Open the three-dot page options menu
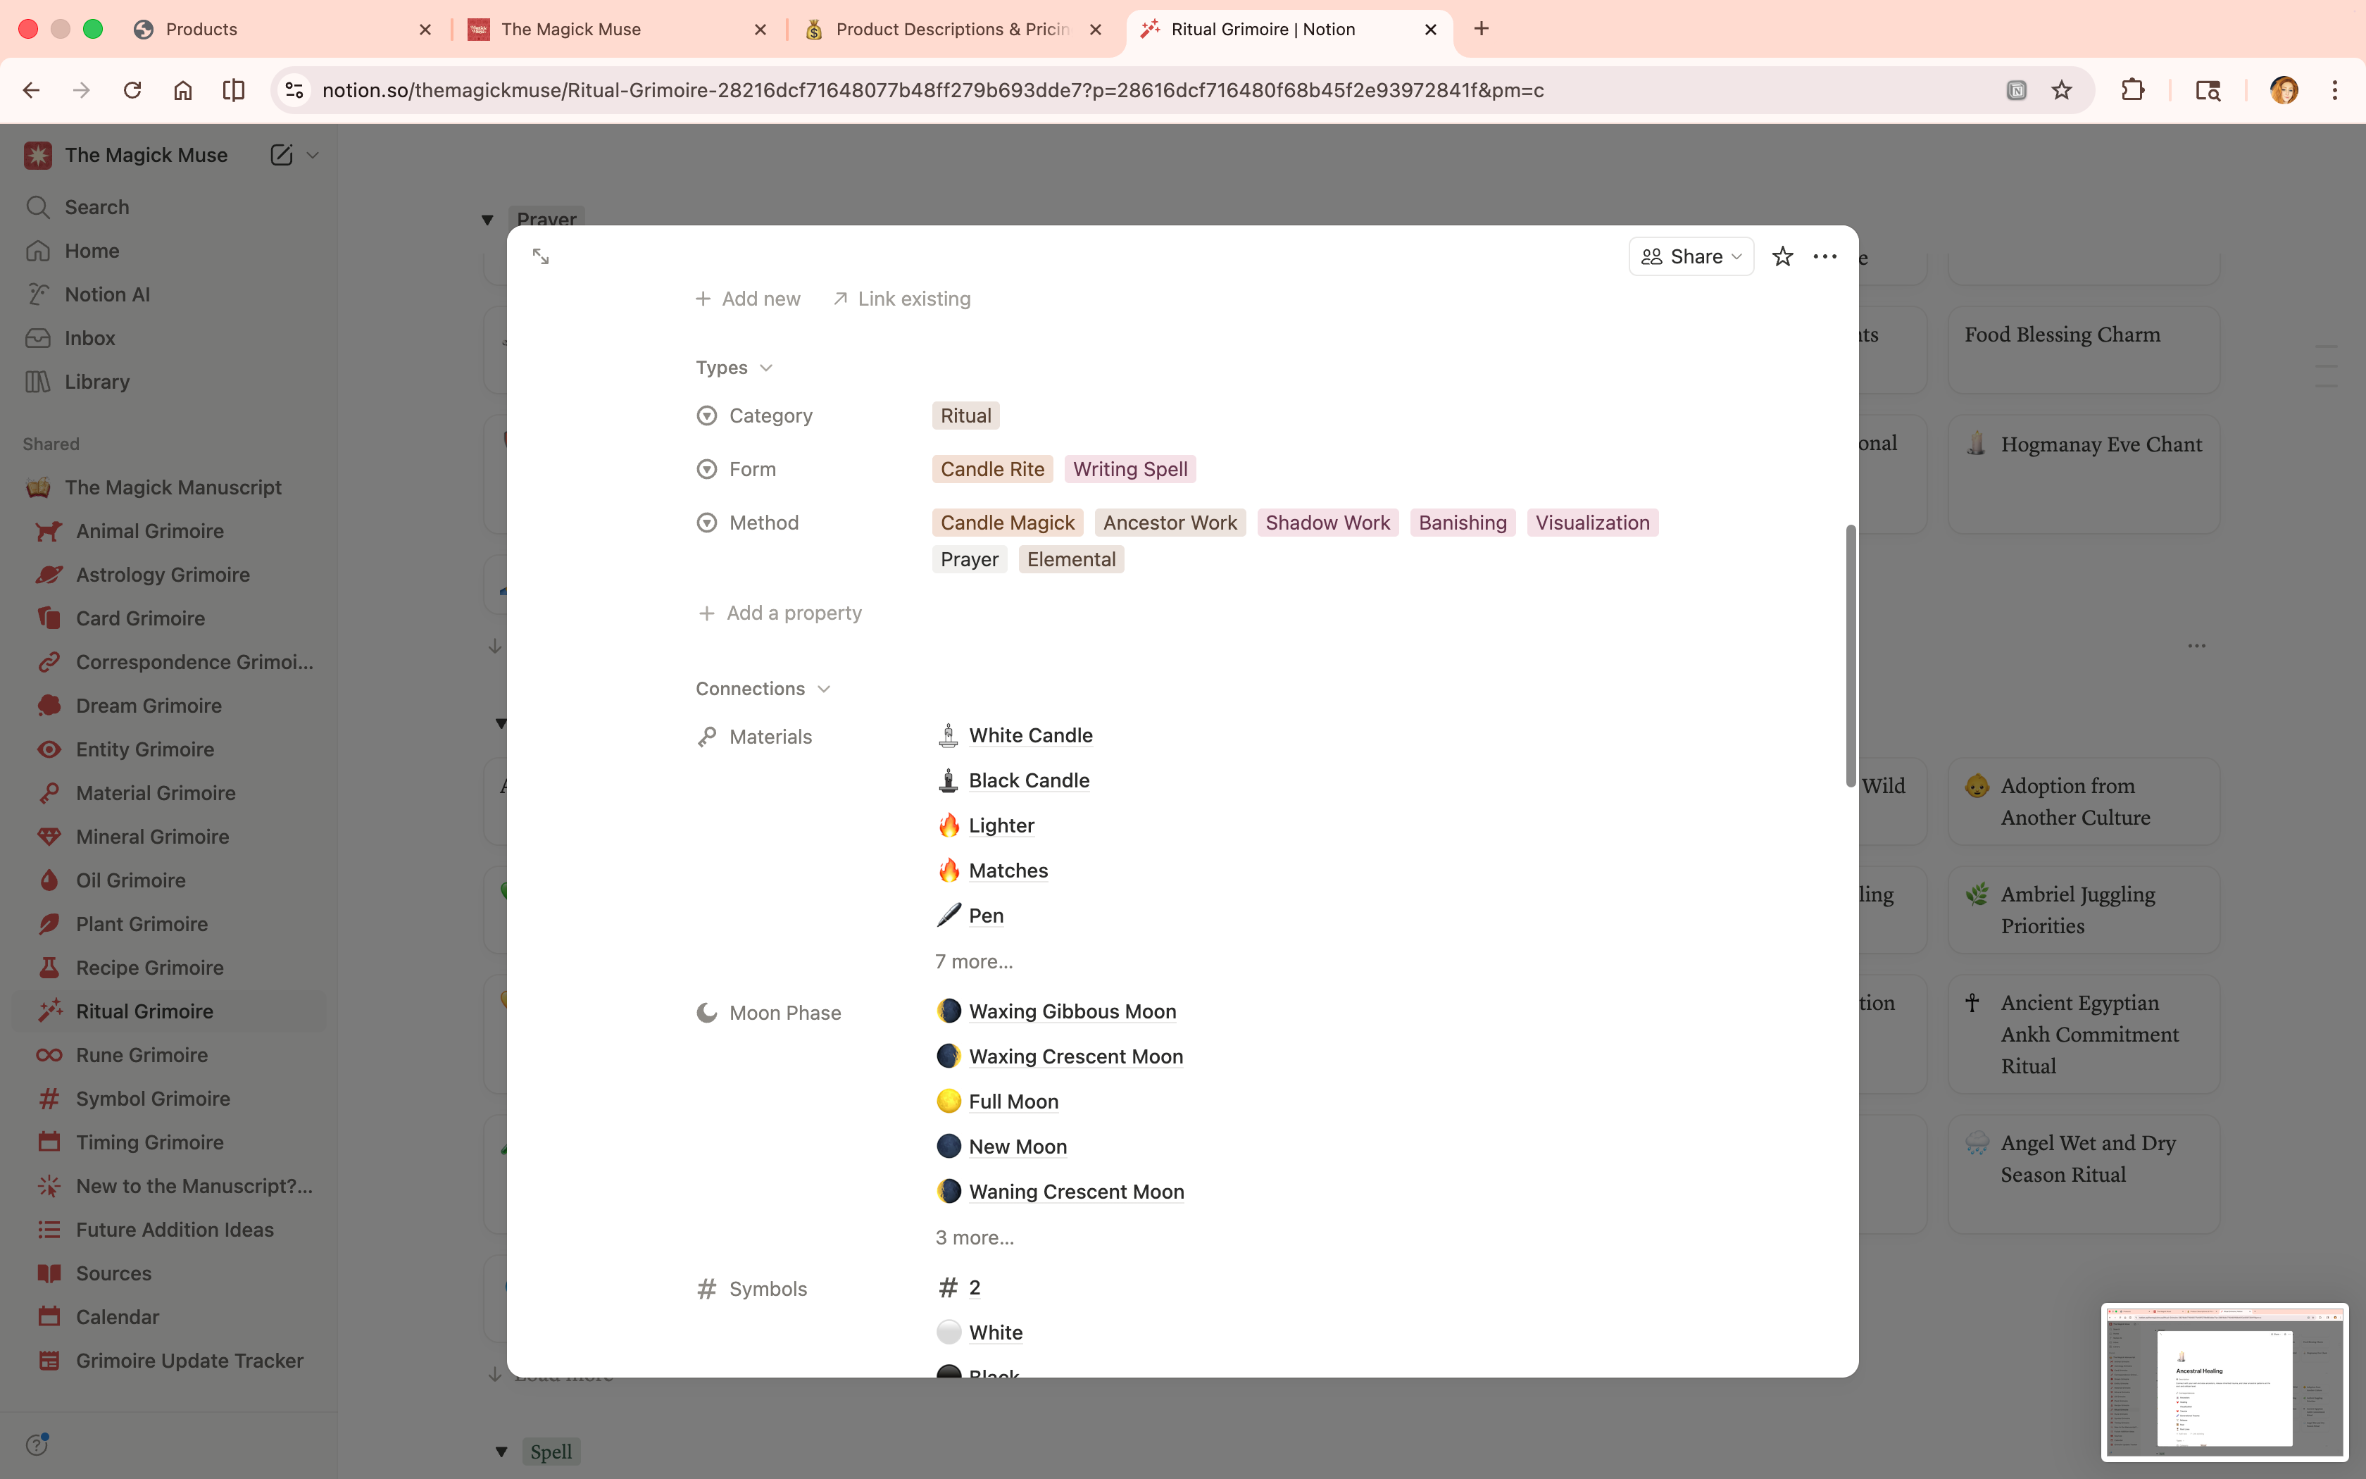Screen dimensions: 2366x1479 1824,256
